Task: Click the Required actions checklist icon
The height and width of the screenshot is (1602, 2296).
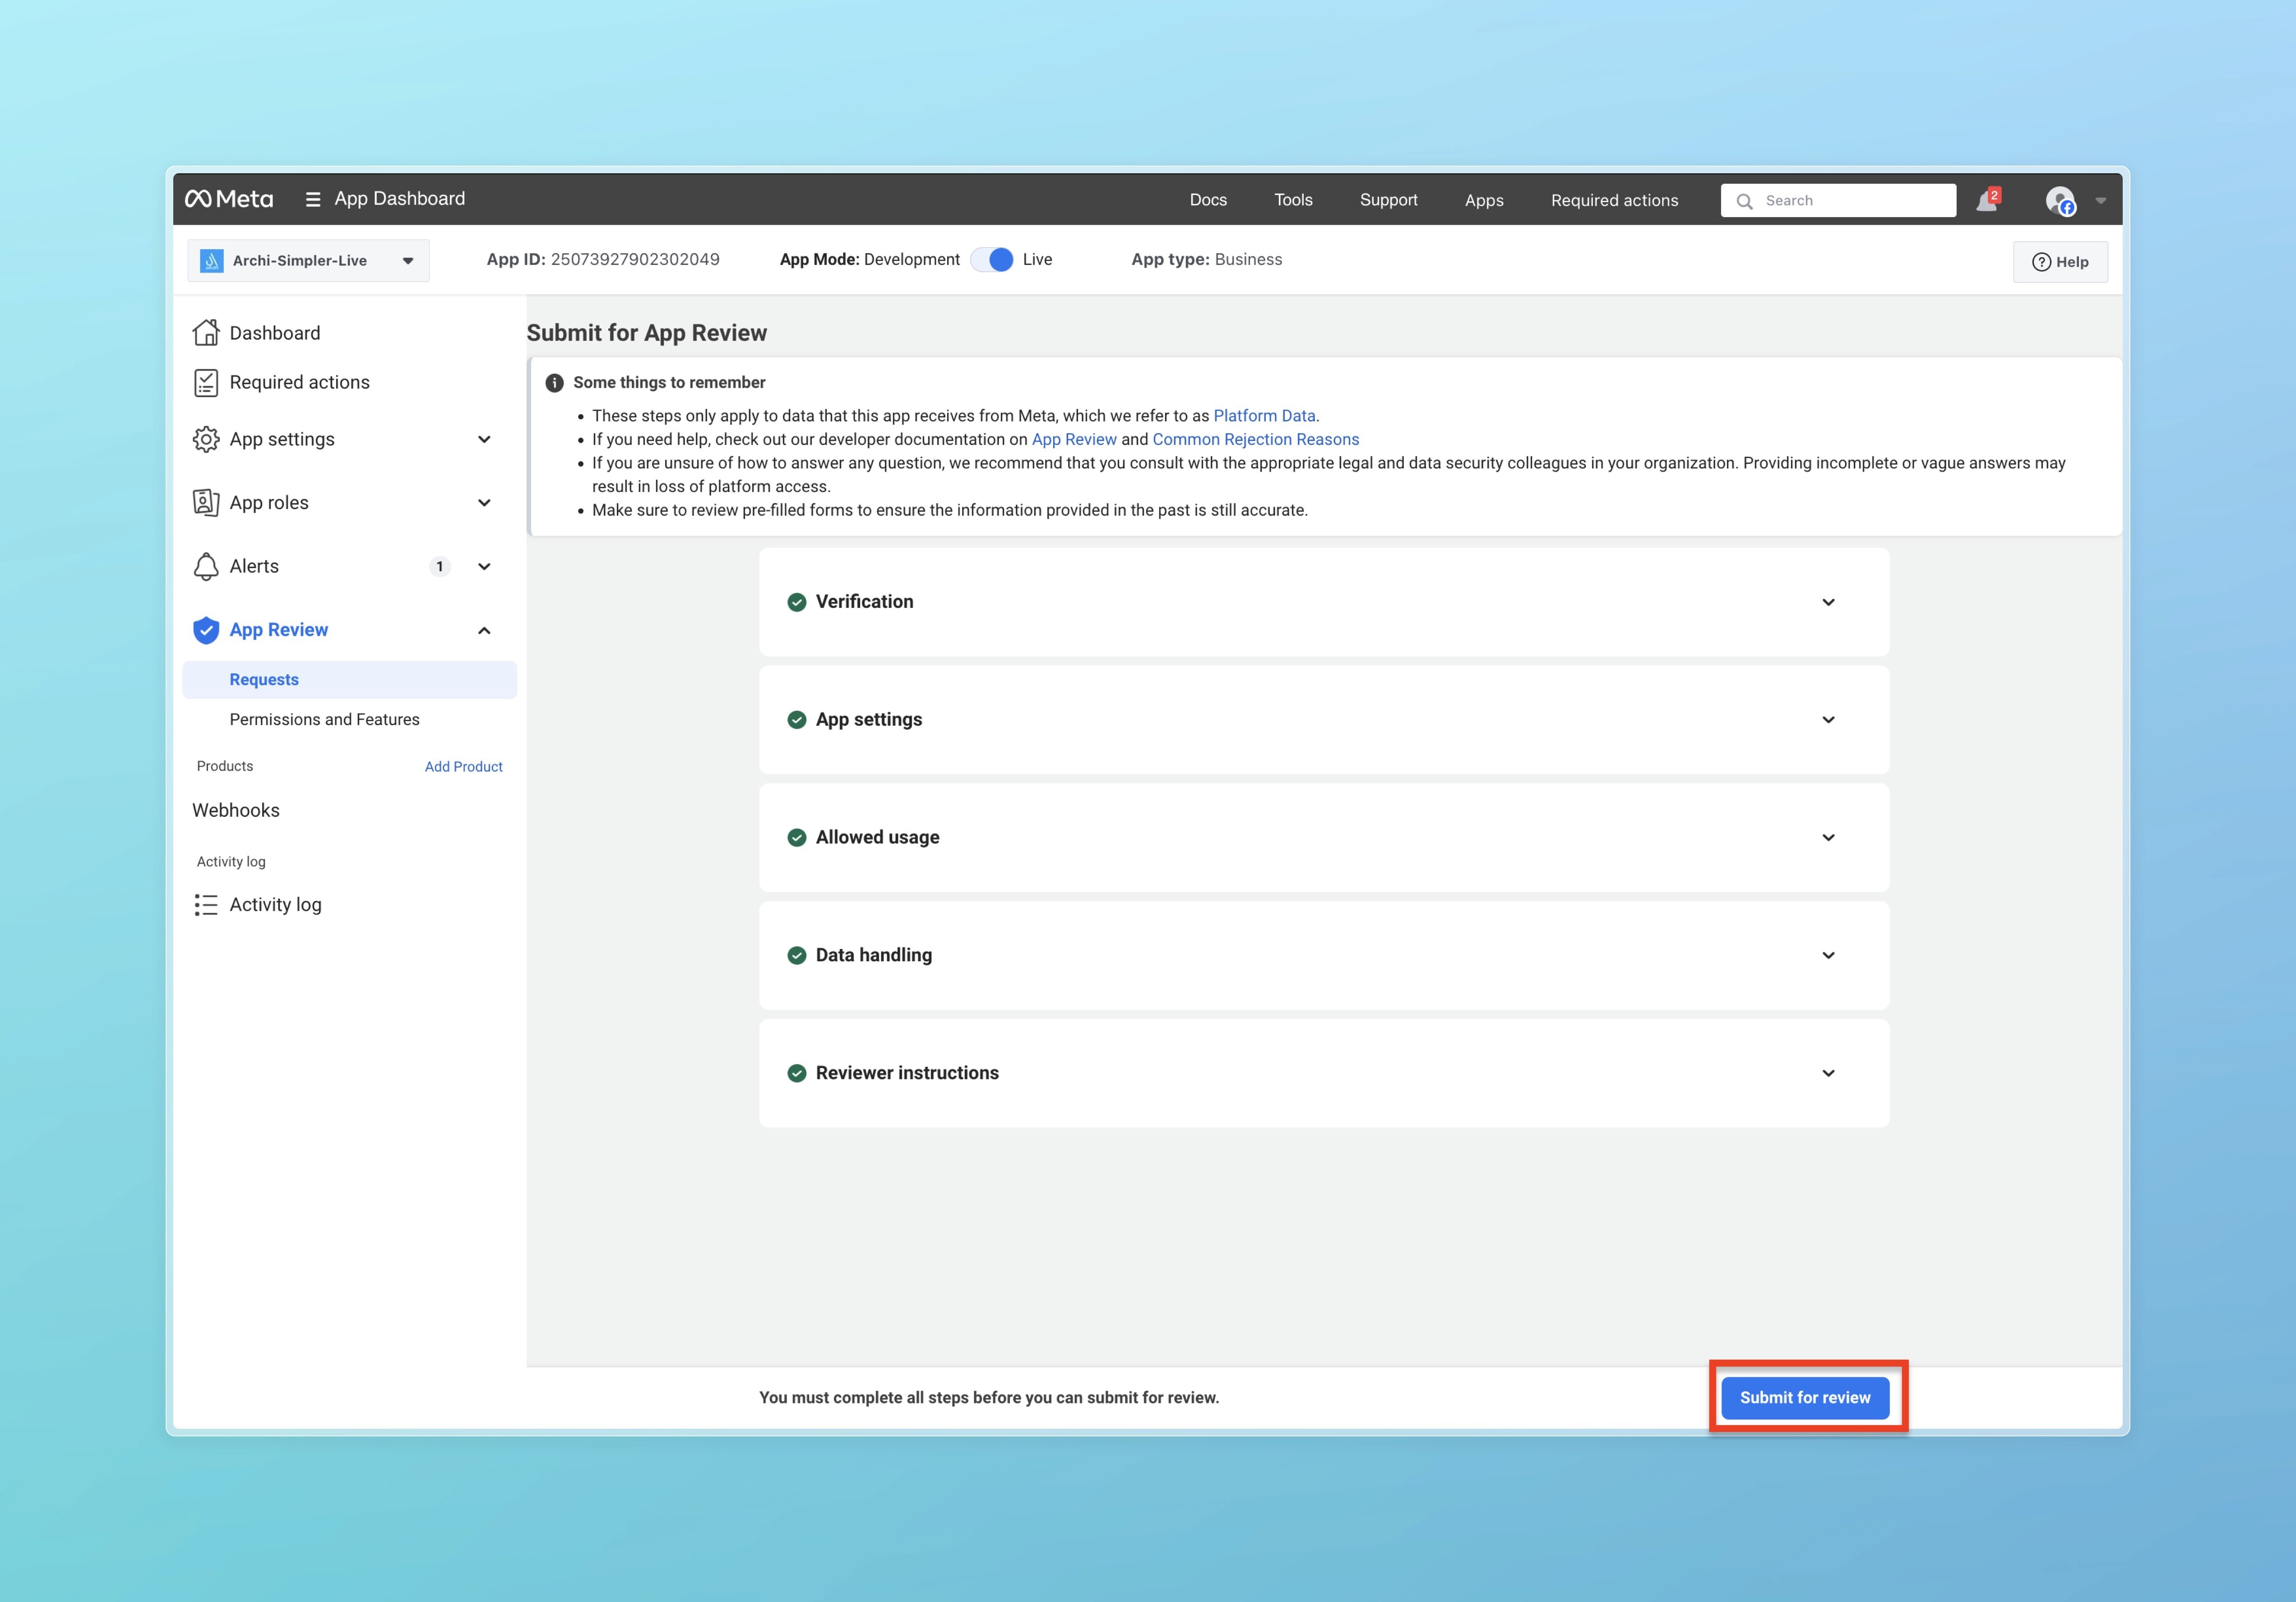Action: point(206,383)
